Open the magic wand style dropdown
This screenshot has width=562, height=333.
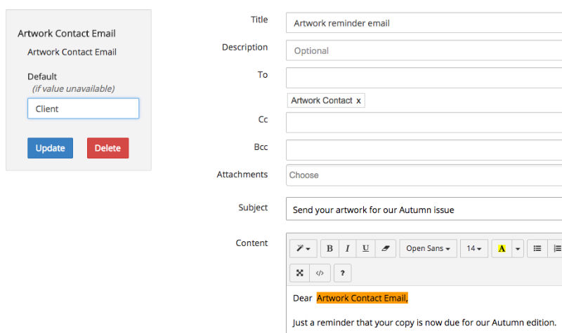pyautogui.click(x=303, y=248)
